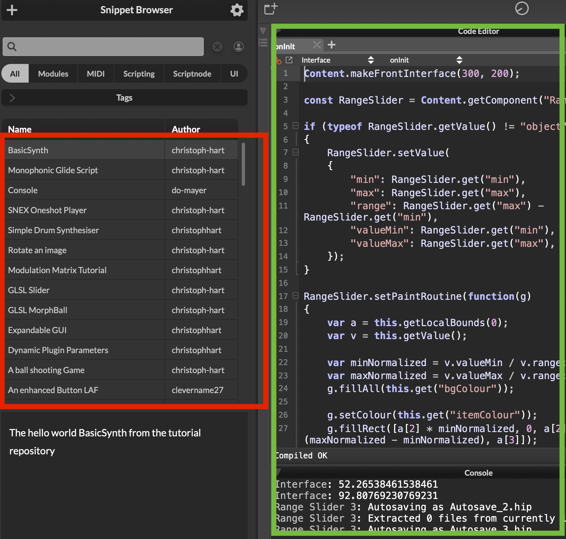566x539 pixels.
Task: Select the Simple Drum Synthesiser snippet
Action: coord(122,230)
